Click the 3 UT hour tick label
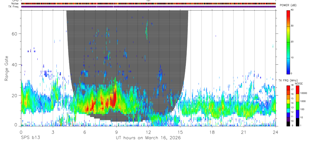Image resolution: width=310 pixels, height=143 pixels. [x=53, y=132]
